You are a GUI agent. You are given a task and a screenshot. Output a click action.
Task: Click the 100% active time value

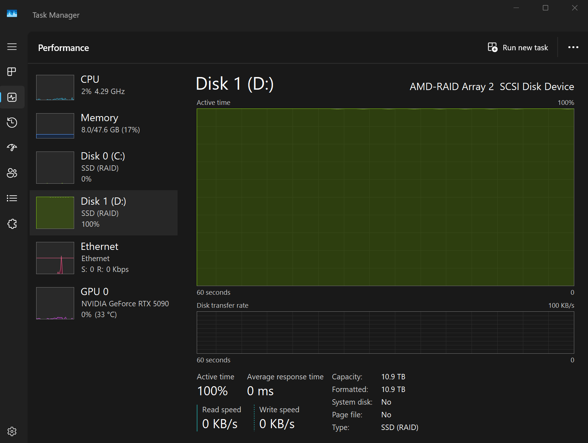pyautogui.click(x=212, y=391)
